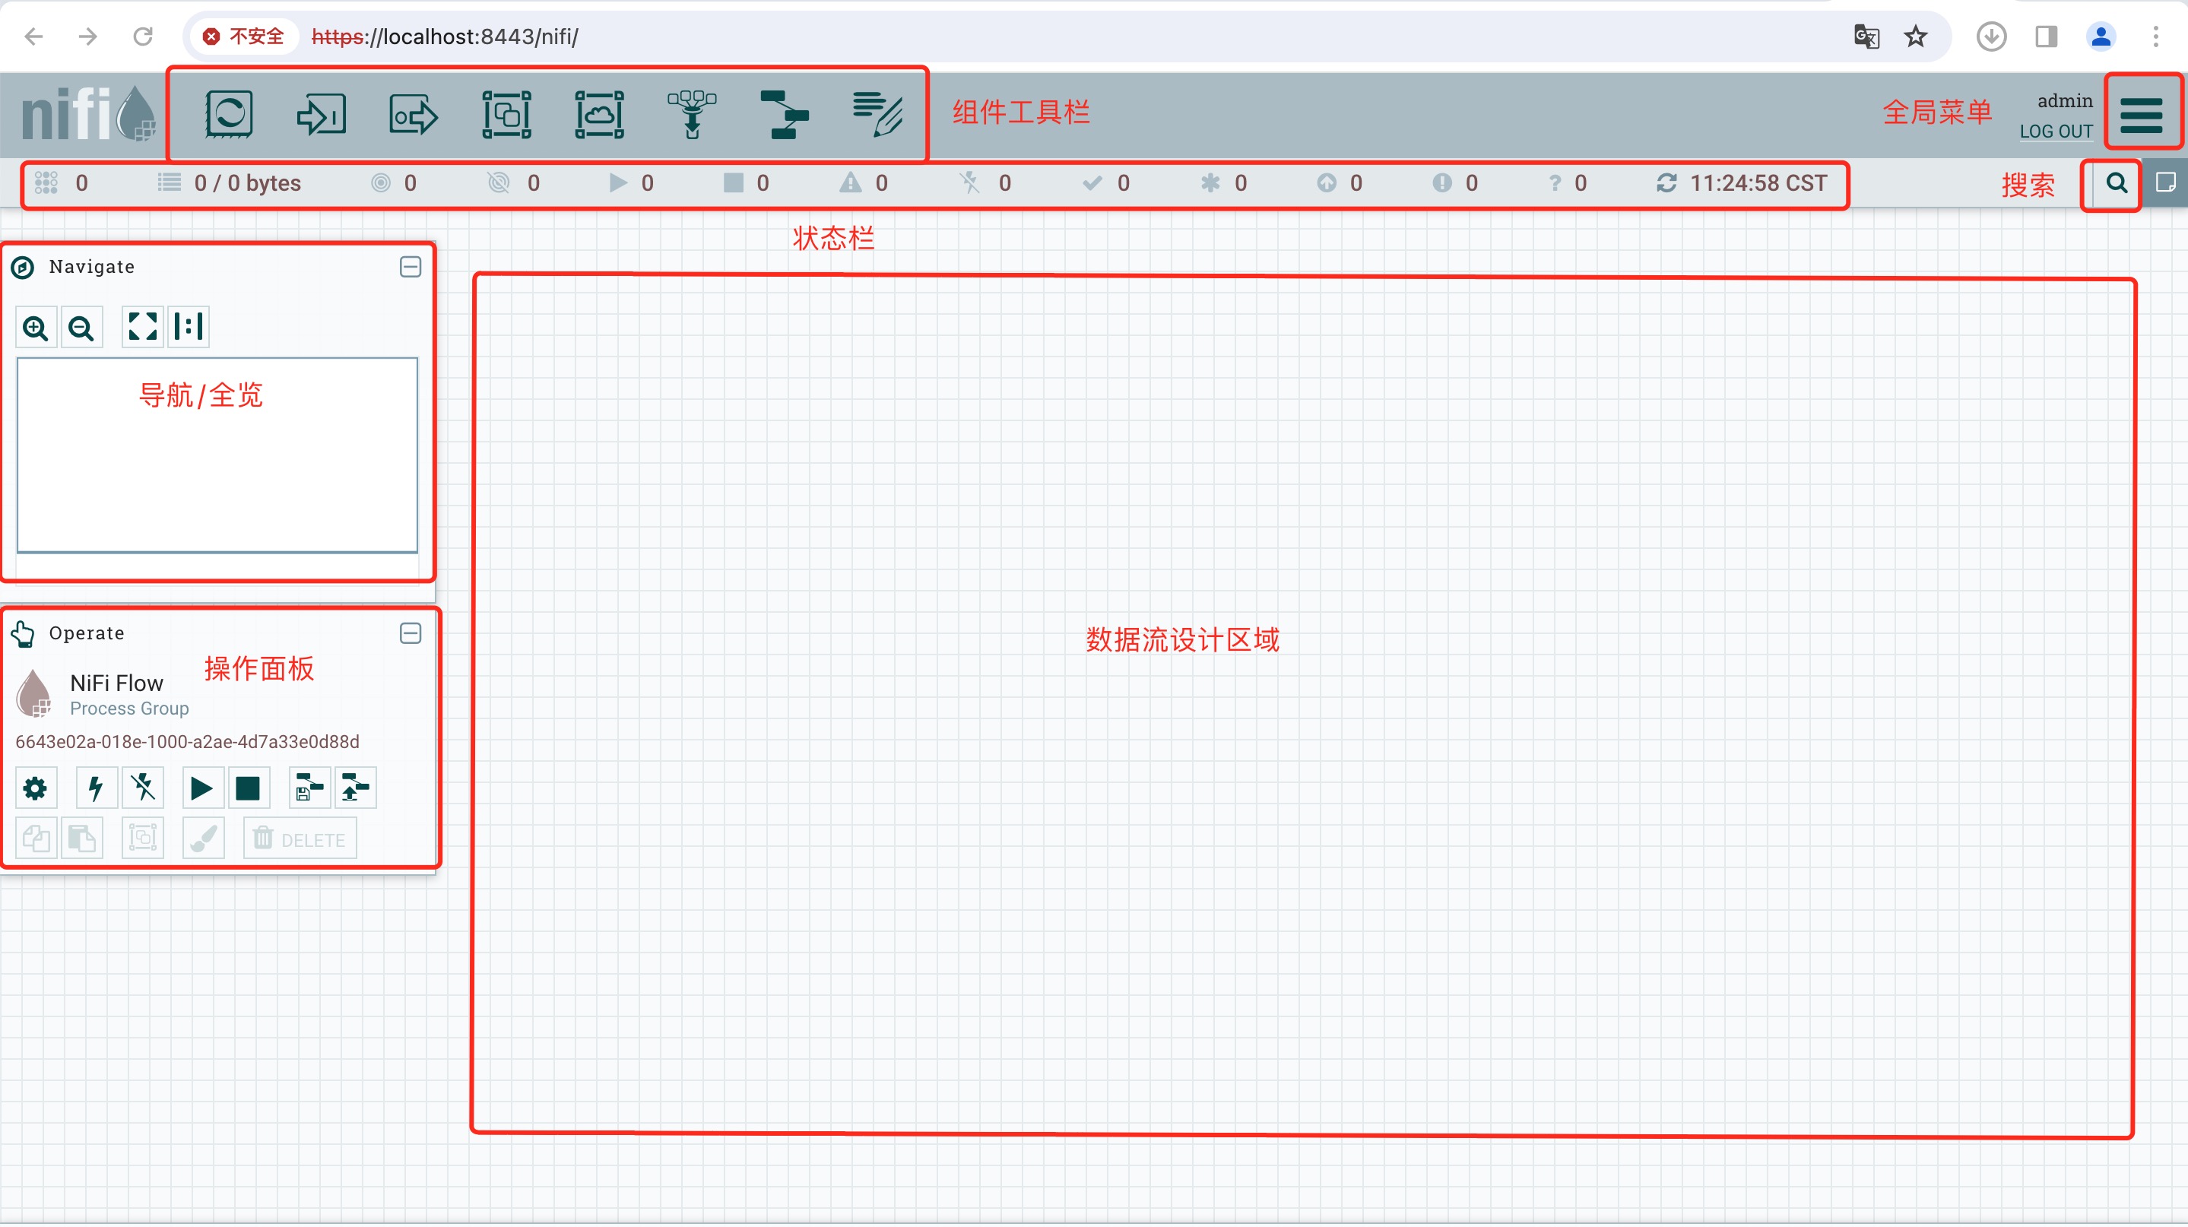The image size is (2188, 1227).
Task: Click the not secure site warning badge
Action: (244, 36)
